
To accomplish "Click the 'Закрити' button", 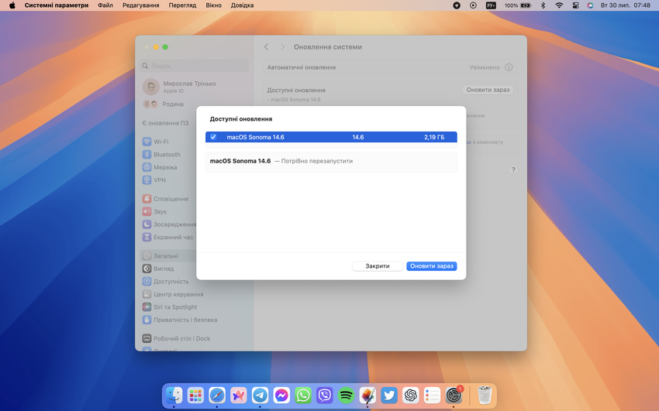I will click(378, 266).
